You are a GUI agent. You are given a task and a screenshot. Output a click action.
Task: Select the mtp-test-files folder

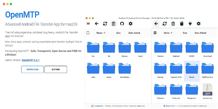pos(176,70)
